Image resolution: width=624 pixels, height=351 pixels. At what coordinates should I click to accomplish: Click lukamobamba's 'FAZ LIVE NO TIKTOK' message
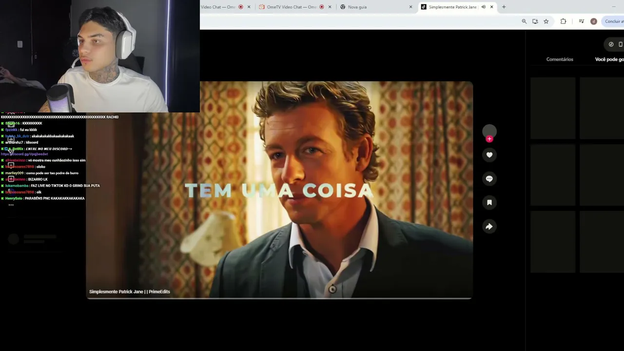[50, 186]
